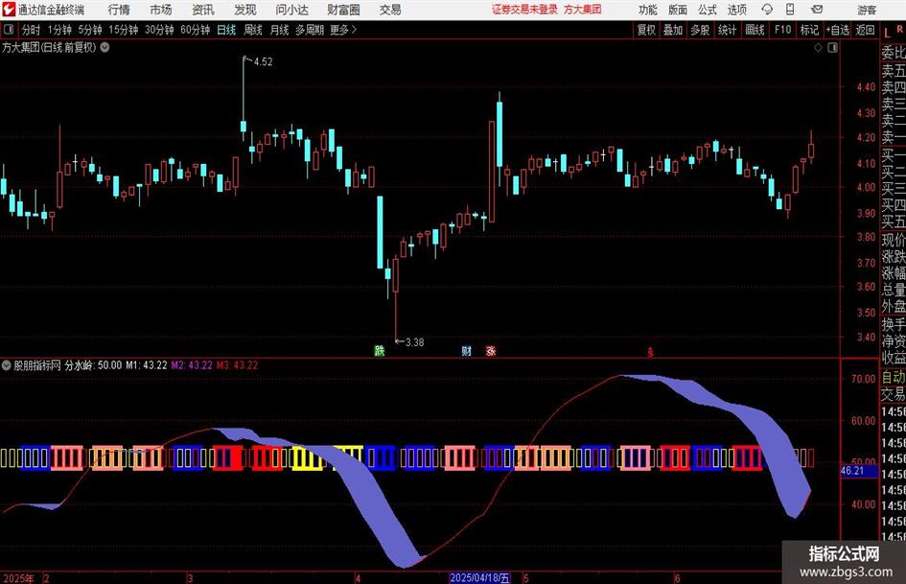Select the L tab in right panel
The width and height of the screenshot is (906, 584).
point(887,33)
